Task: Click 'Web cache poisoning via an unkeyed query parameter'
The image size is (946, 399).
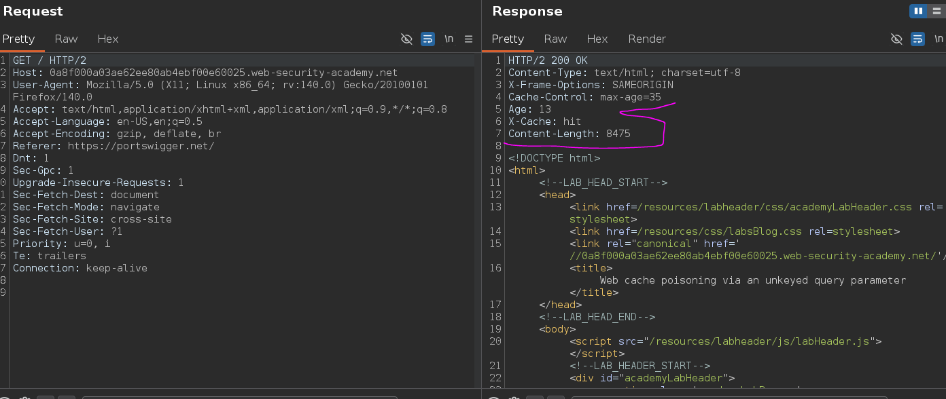Action: tap(753, 280)
